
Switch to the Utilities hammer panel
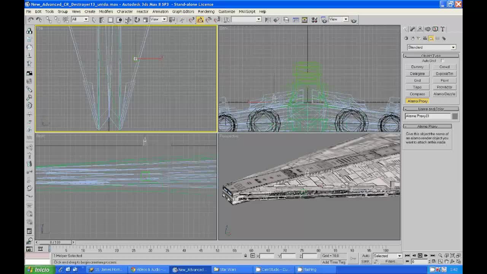[443, 29]
